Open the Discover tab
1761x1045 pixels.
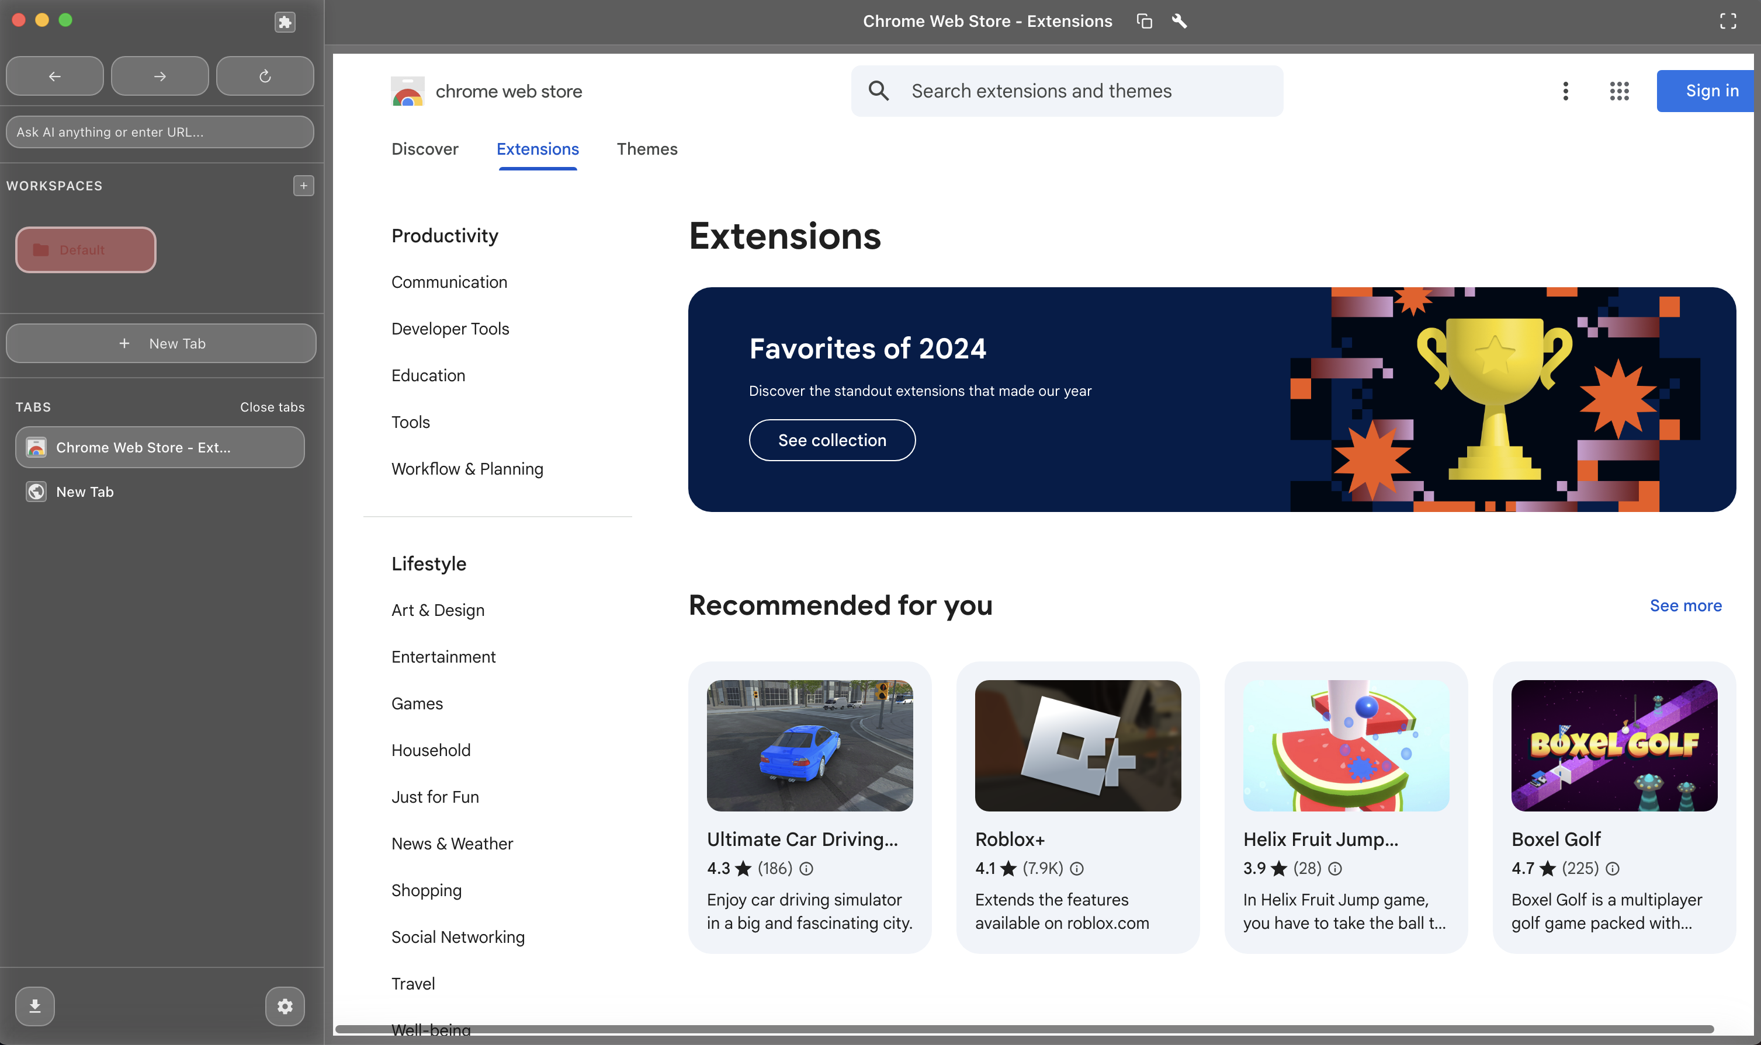click(x=425, y=149)
